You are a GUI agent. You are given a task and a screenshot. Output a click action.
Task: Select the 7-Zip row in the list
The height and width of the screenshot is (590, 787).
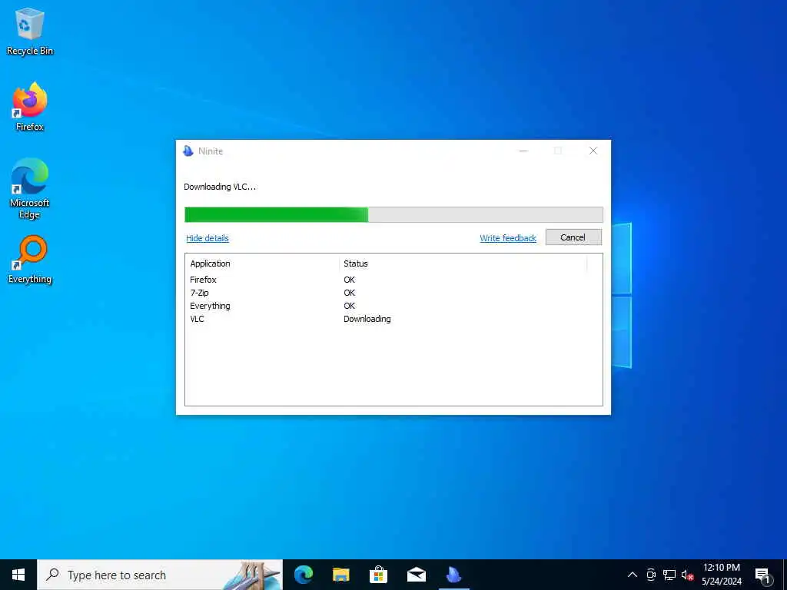click(393, 293)
